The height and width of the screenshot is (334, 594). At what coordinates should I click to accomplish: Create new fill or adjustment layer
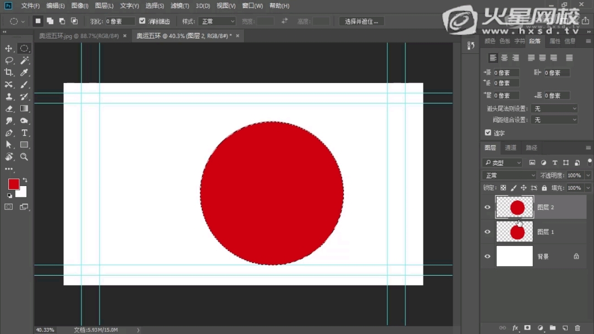coord(540,328)
